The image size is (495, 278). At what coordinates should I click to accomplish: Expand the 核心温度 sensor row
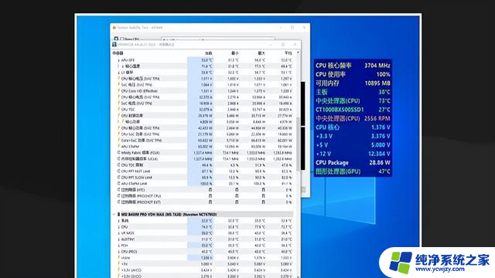coord(118,66)
